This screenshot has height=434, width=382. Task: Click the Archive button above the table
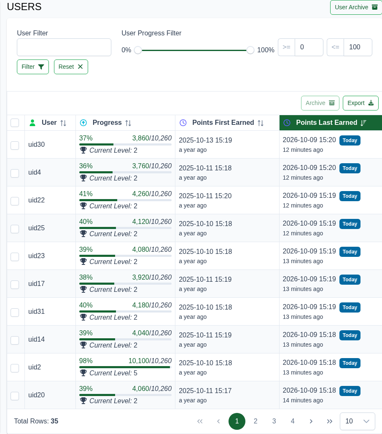[x=320, y=103]
